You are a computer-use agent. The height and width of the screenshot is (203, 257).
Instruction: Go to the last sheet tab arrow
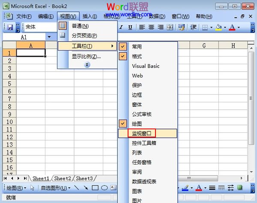pos(25,178)
